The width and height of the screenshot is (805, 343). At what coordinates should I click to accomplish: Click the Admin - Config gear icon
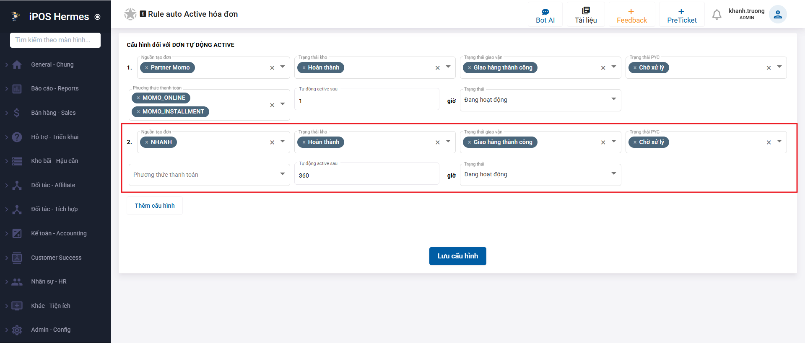[x=17, y=330]
